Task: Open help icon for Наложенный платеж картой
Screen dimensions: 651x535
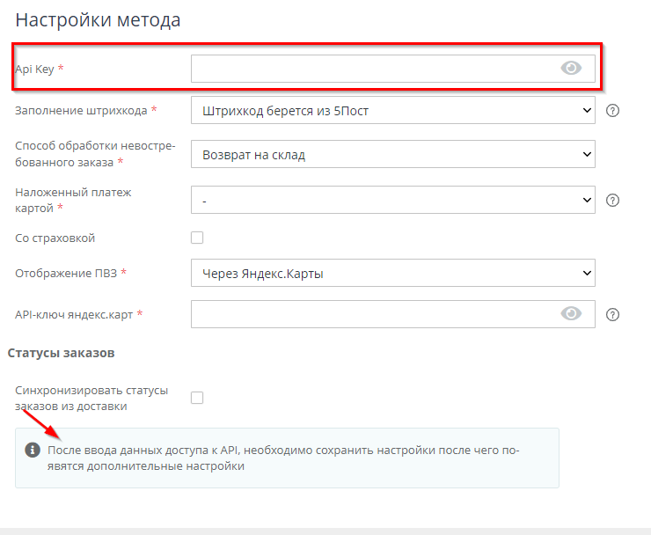Action: pyautogui.click(x=614, y=200)
